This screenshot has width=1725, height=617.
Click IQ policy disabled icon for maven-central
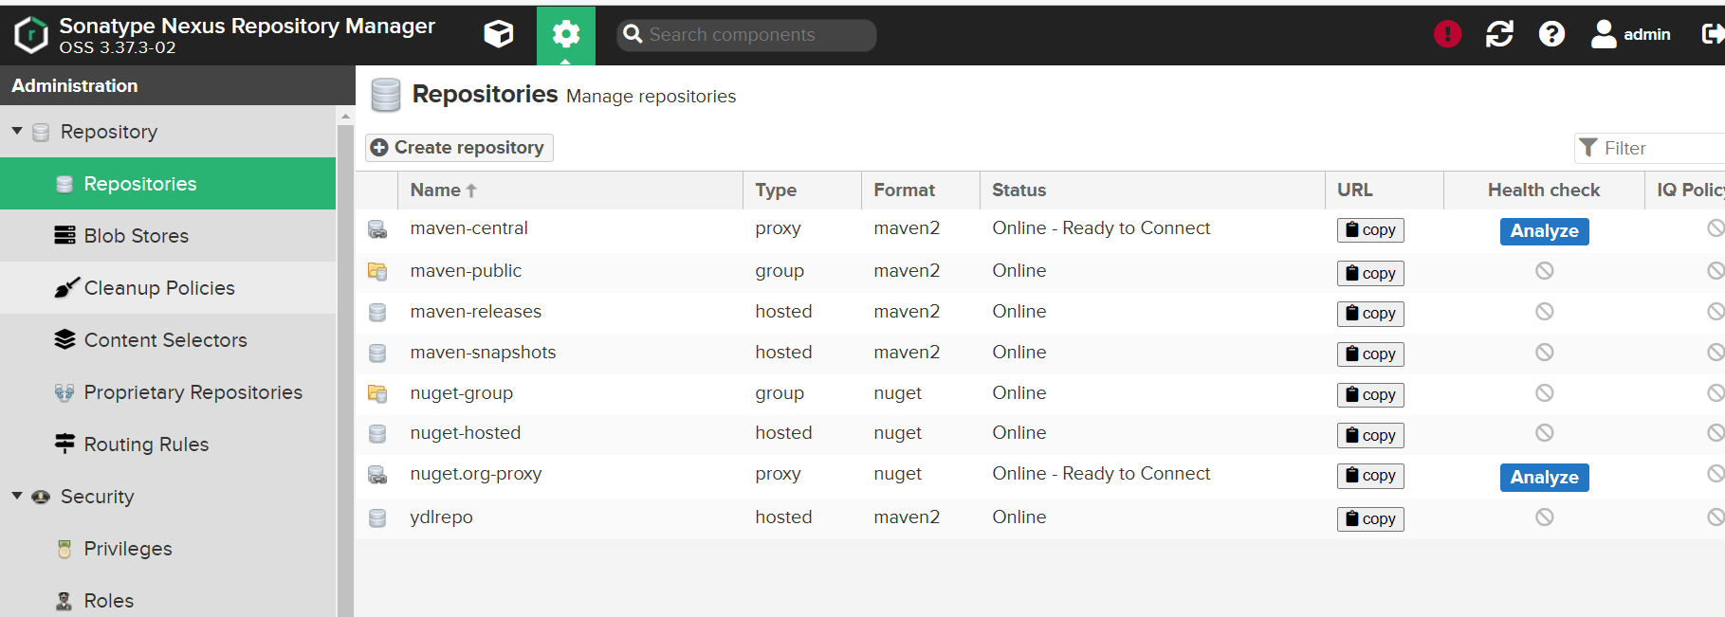click(1716, 228)
